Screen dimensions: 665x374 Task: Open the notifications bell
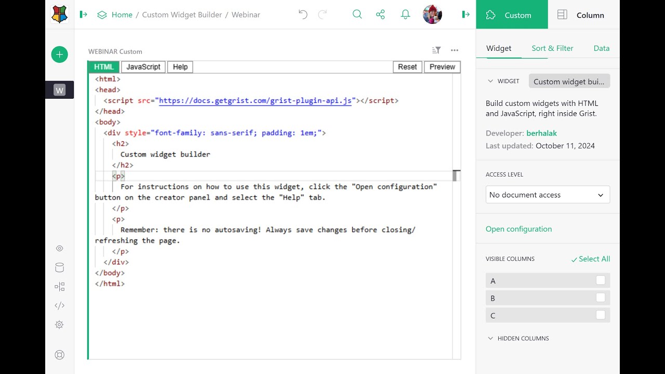coord(406,15)
